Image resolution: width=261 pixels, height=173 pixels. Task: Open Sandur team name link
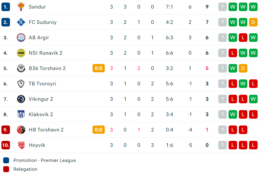pyautogui.click(x=37, y=7)
